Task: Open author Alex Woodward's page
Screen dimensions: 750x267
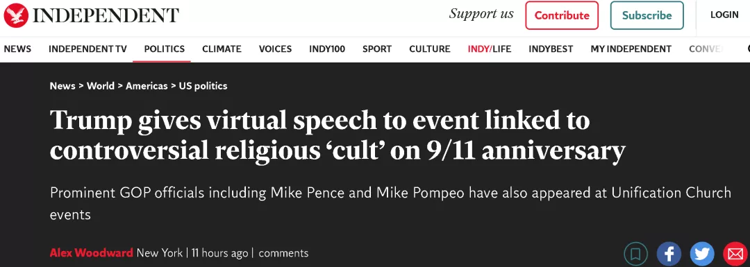Action: tap(92, 252)
